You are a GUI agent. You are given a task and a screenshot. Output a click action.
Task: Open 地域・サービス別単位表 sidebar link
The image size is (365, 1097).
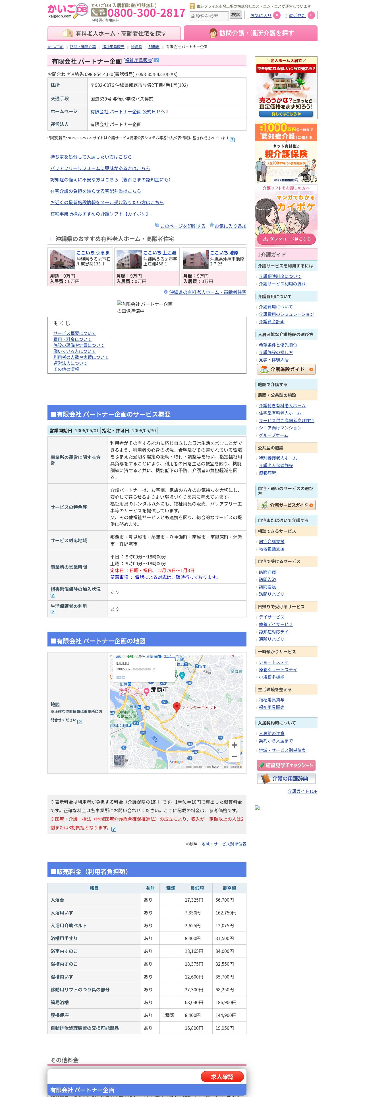pyautogui.click(x=282, y=750)
